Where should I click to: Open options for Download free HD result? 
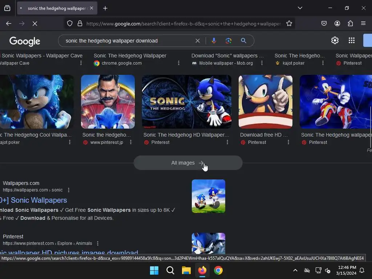288,142
